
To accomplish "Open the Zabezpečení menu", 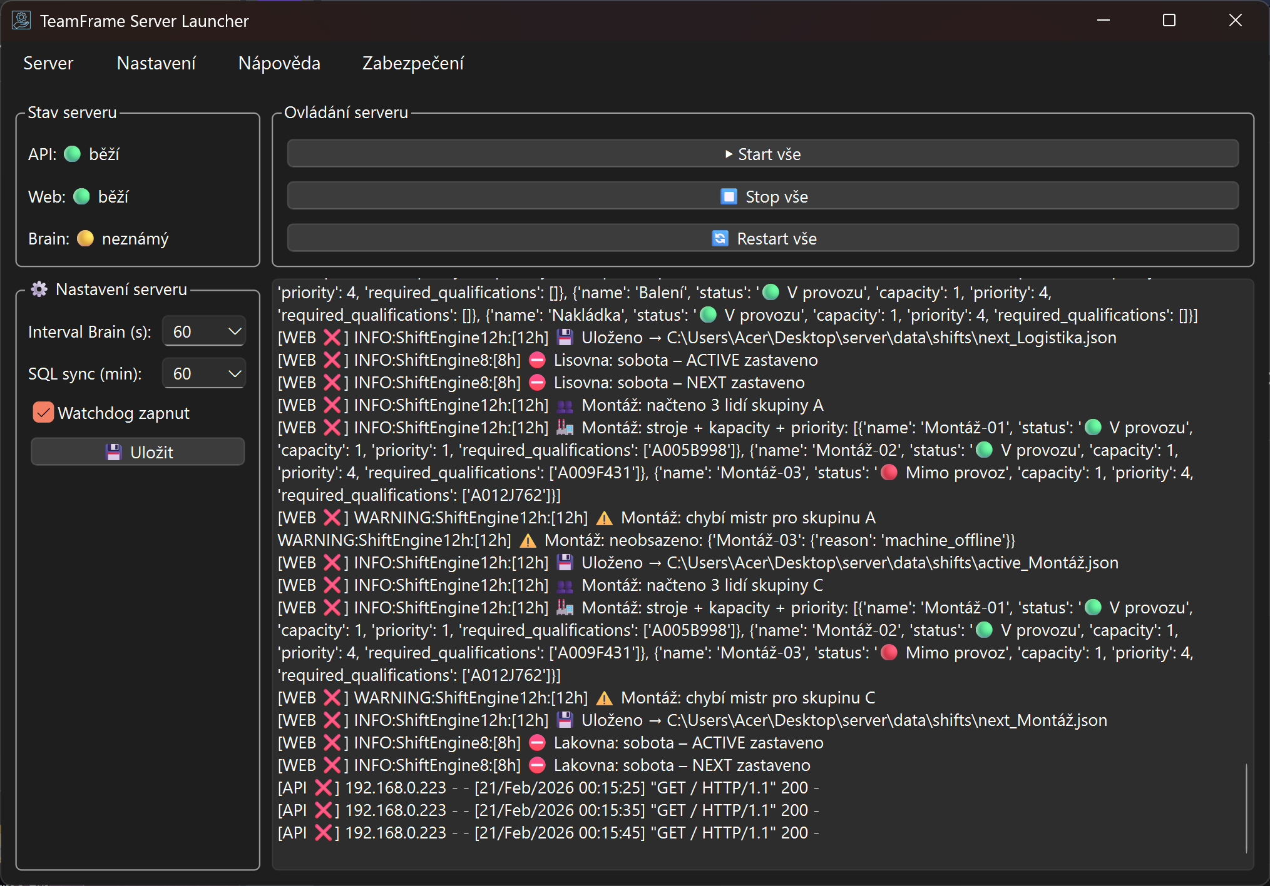I will [x=413, y=63].
